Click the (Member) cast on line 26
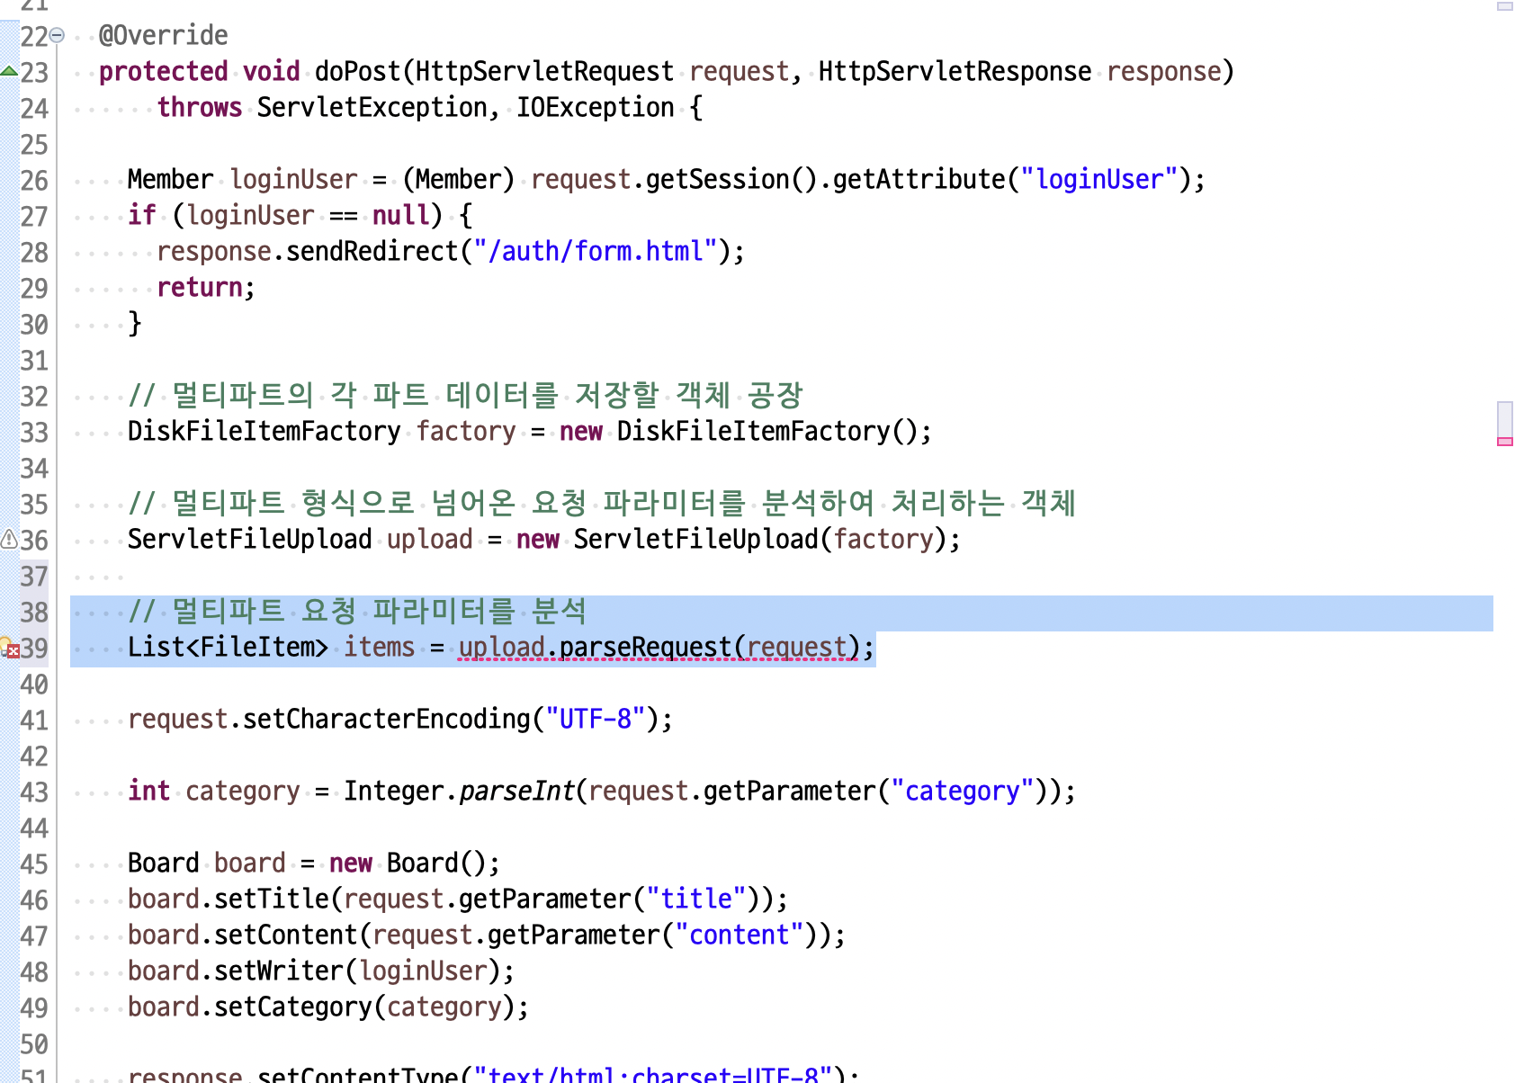Screen dimensions: 1515x1083 [459, 179]
